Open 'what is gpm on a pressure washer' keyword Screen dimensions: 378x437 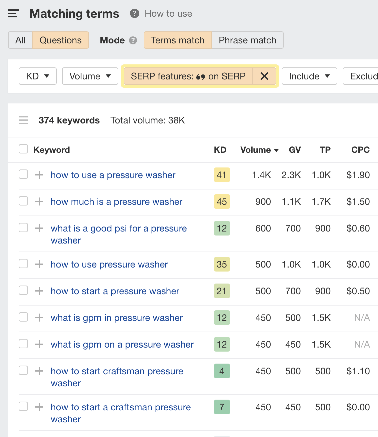click(x=122, y=344)
